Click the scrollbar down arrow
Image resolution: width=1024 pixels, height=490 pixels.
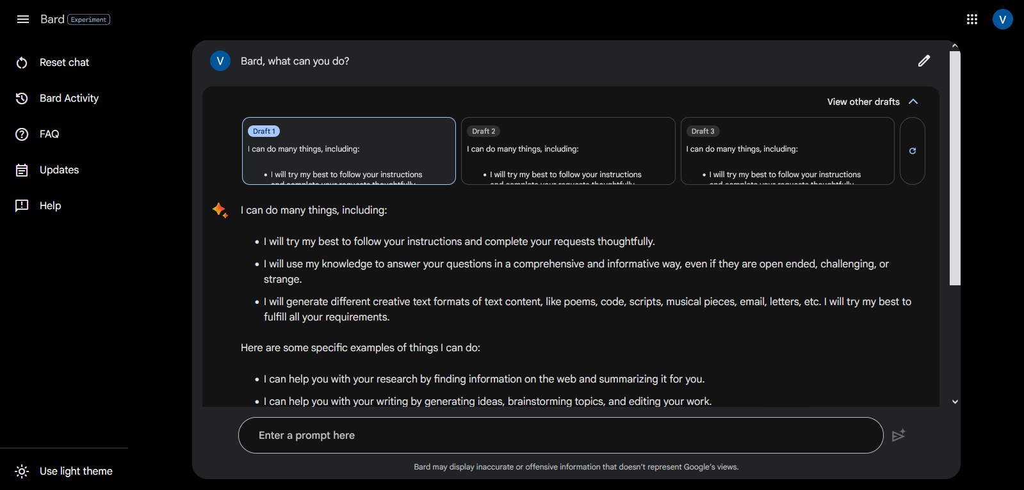[955, 402]
